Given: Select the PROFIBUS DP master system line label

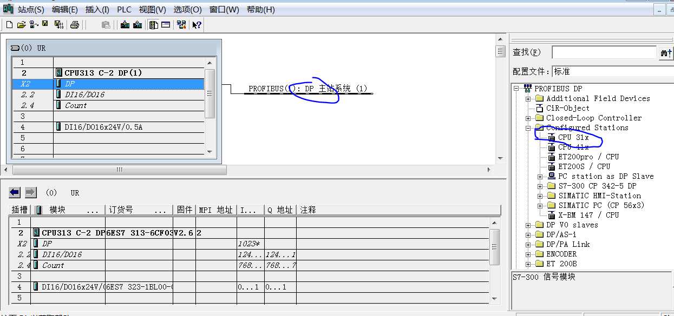Looking at the screenshot, I should tap(307, 89).
